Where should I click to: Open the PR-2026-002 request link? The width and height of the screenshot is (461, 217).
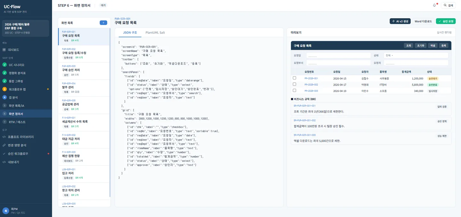(x=311, y=85)
